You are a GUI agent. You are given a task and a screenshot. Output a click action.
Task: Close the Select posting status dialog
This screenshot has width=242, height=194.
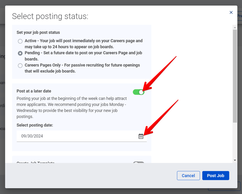click(231, 13)
